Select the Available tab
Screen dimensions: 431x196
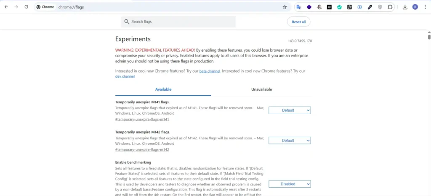[163, 89]
